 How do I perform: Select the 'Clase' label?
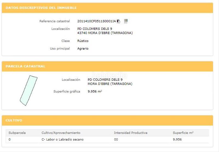(65, 41)
